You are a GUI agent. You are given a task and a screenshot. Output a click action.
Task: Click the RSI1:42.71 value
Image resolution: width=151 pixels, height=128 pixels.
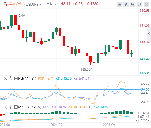[46, 79]
